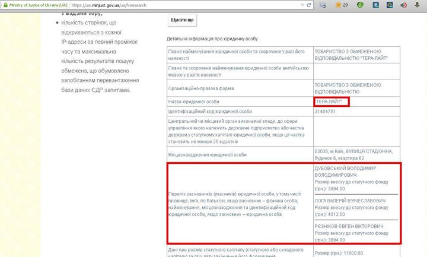
Task: Click 'Повне та скорочене найменування' English-name row label
Action: (238, 71)
